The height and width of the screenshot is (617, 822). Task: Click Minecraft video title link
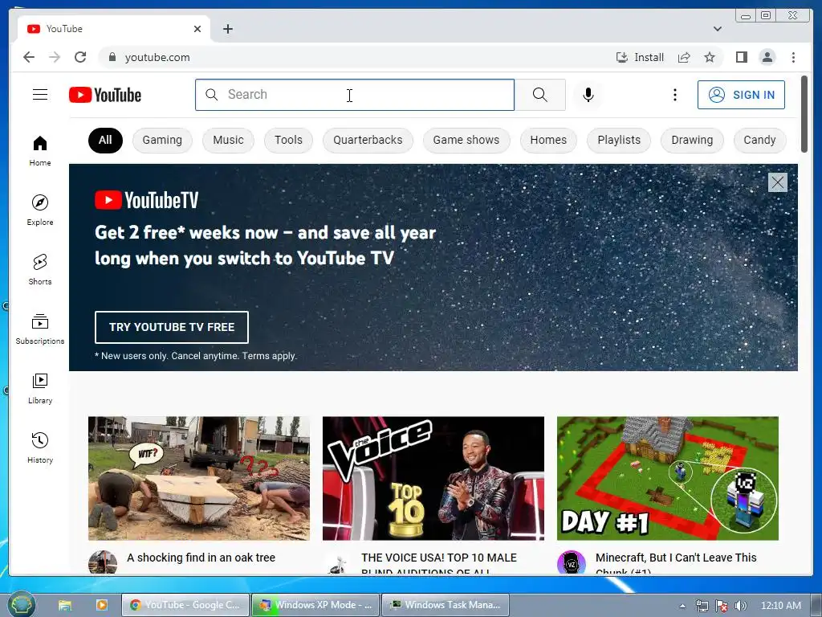[676, 563]
